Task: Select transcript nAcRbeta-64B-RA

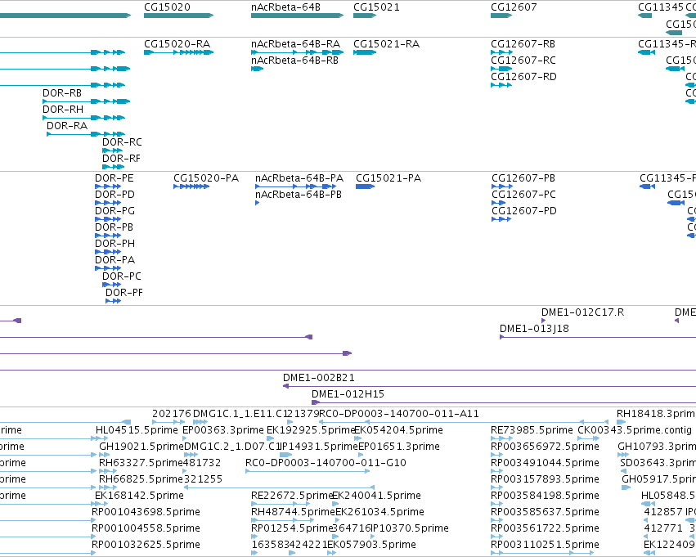Action: 297,52
